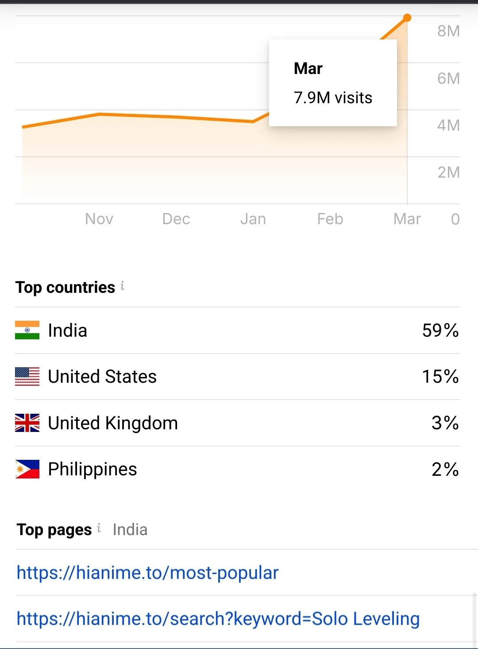Screen dimensions: 478x649
Task: Click the Nov label on the chart axis
Action: [x=99, y=219]
